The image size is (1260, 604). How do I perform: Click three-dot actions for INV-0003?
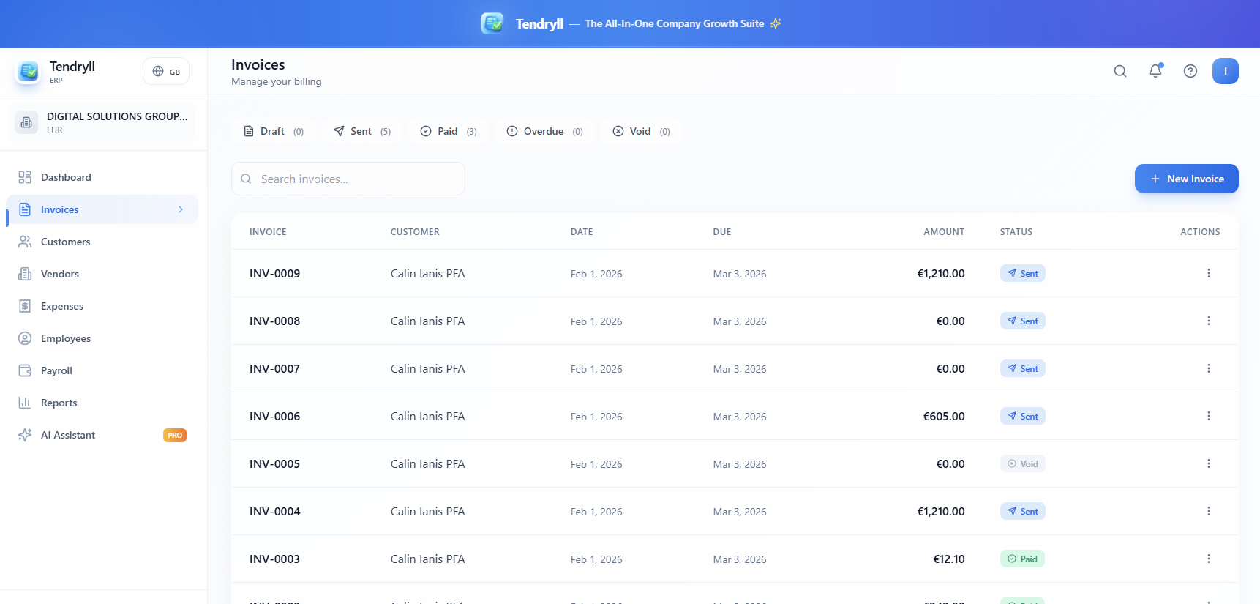pos(1208,559)
